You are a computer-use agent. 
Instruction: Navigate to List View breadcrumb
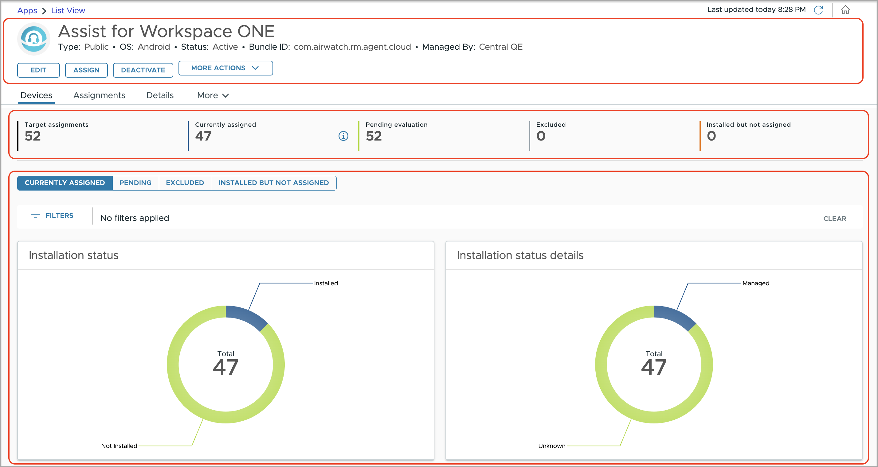tap(68, 10)
